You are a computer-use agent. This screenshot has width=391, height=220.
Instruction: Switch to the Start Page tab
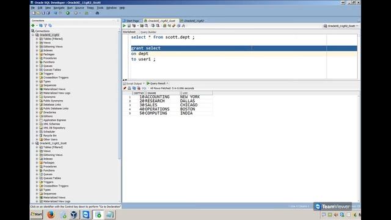click(132, 21)
